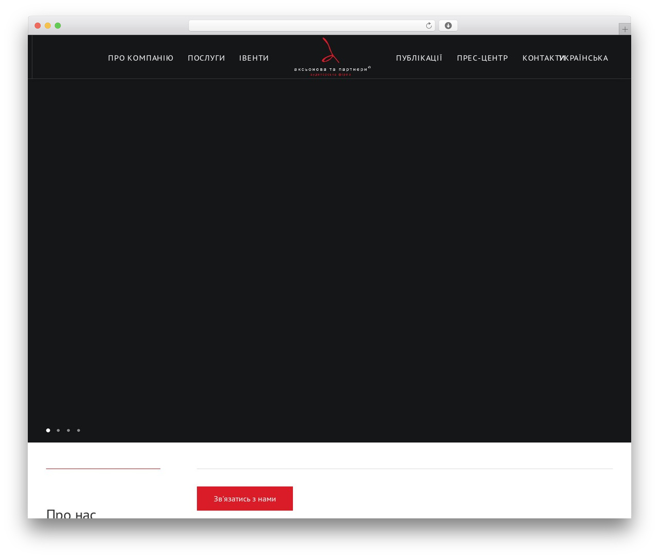Click the Зв'язатись з нами button
Screen dimensions: 659x558
click(245, 498)
